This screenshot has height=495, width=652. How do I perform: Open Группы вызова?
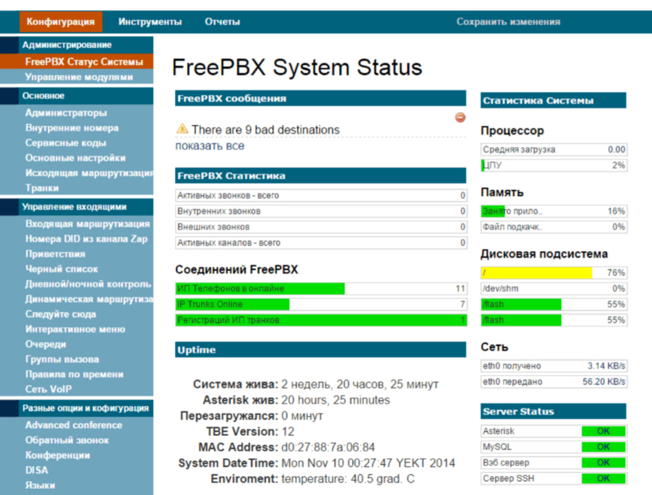62,359
